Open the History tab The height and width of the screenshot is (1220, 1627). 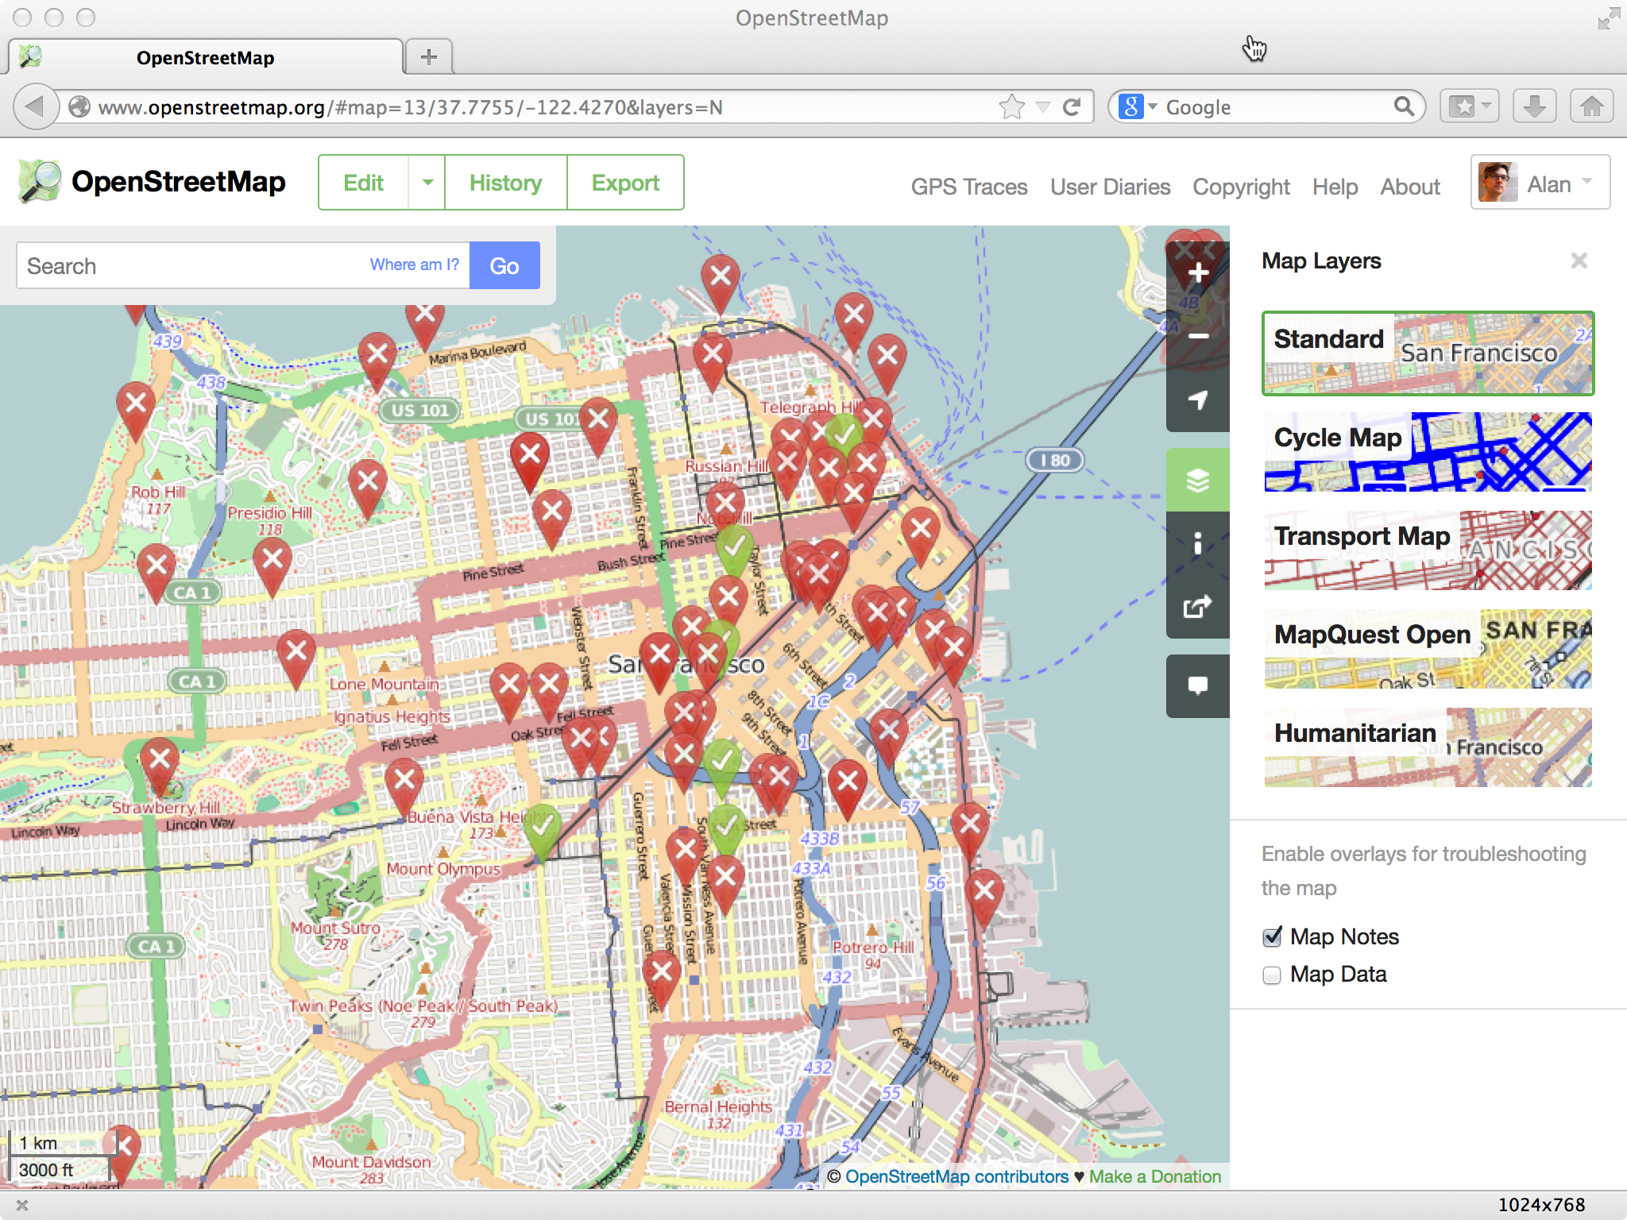(505, 183)
